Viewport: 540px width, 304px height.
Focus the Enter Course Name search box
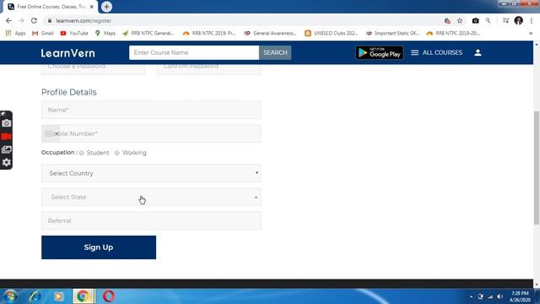point(194,52)
